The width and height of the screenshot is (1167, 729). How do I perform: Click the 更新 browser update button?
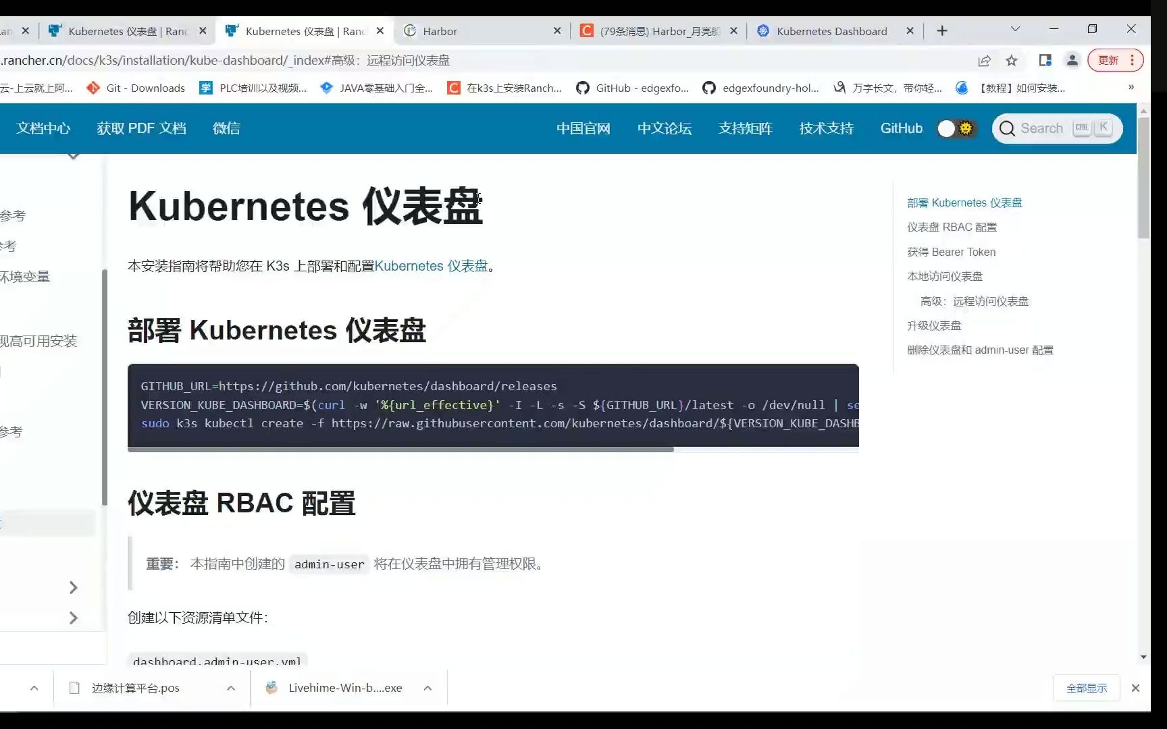(x=1115, y=60)
